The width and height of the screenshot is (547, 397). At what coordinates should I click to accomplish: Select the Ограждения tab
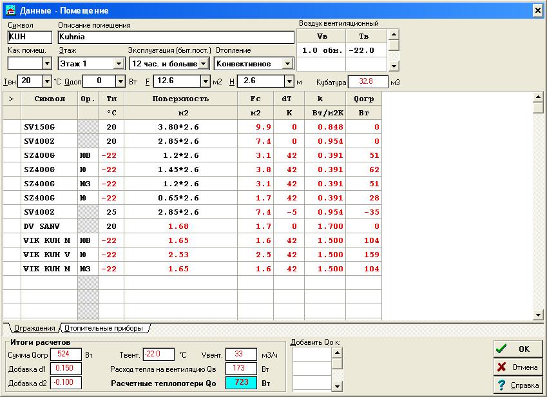tap(34, 328)
